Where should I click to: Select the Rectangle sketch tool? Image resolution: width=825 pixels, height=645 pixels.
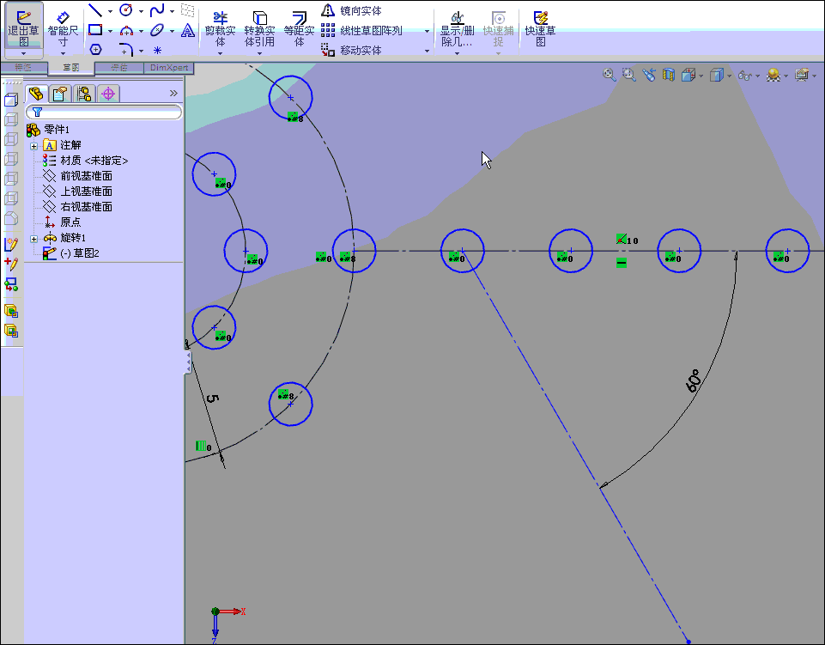95,30
